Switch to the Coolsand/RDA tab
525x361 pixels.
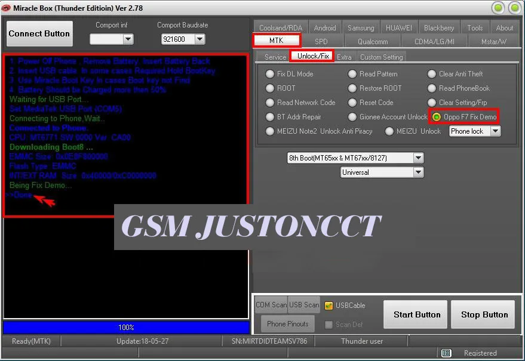click(x=281, y=28)
